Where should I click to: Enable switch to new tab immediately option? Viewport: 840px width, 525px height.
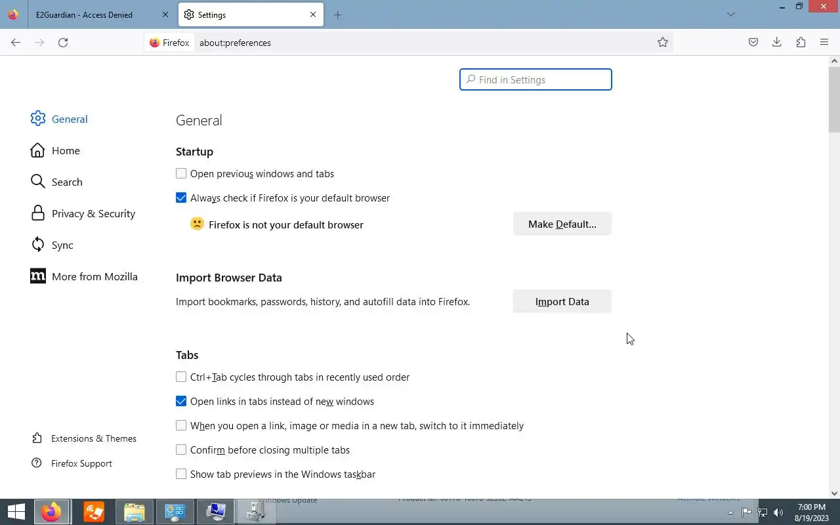click(181, 426)
